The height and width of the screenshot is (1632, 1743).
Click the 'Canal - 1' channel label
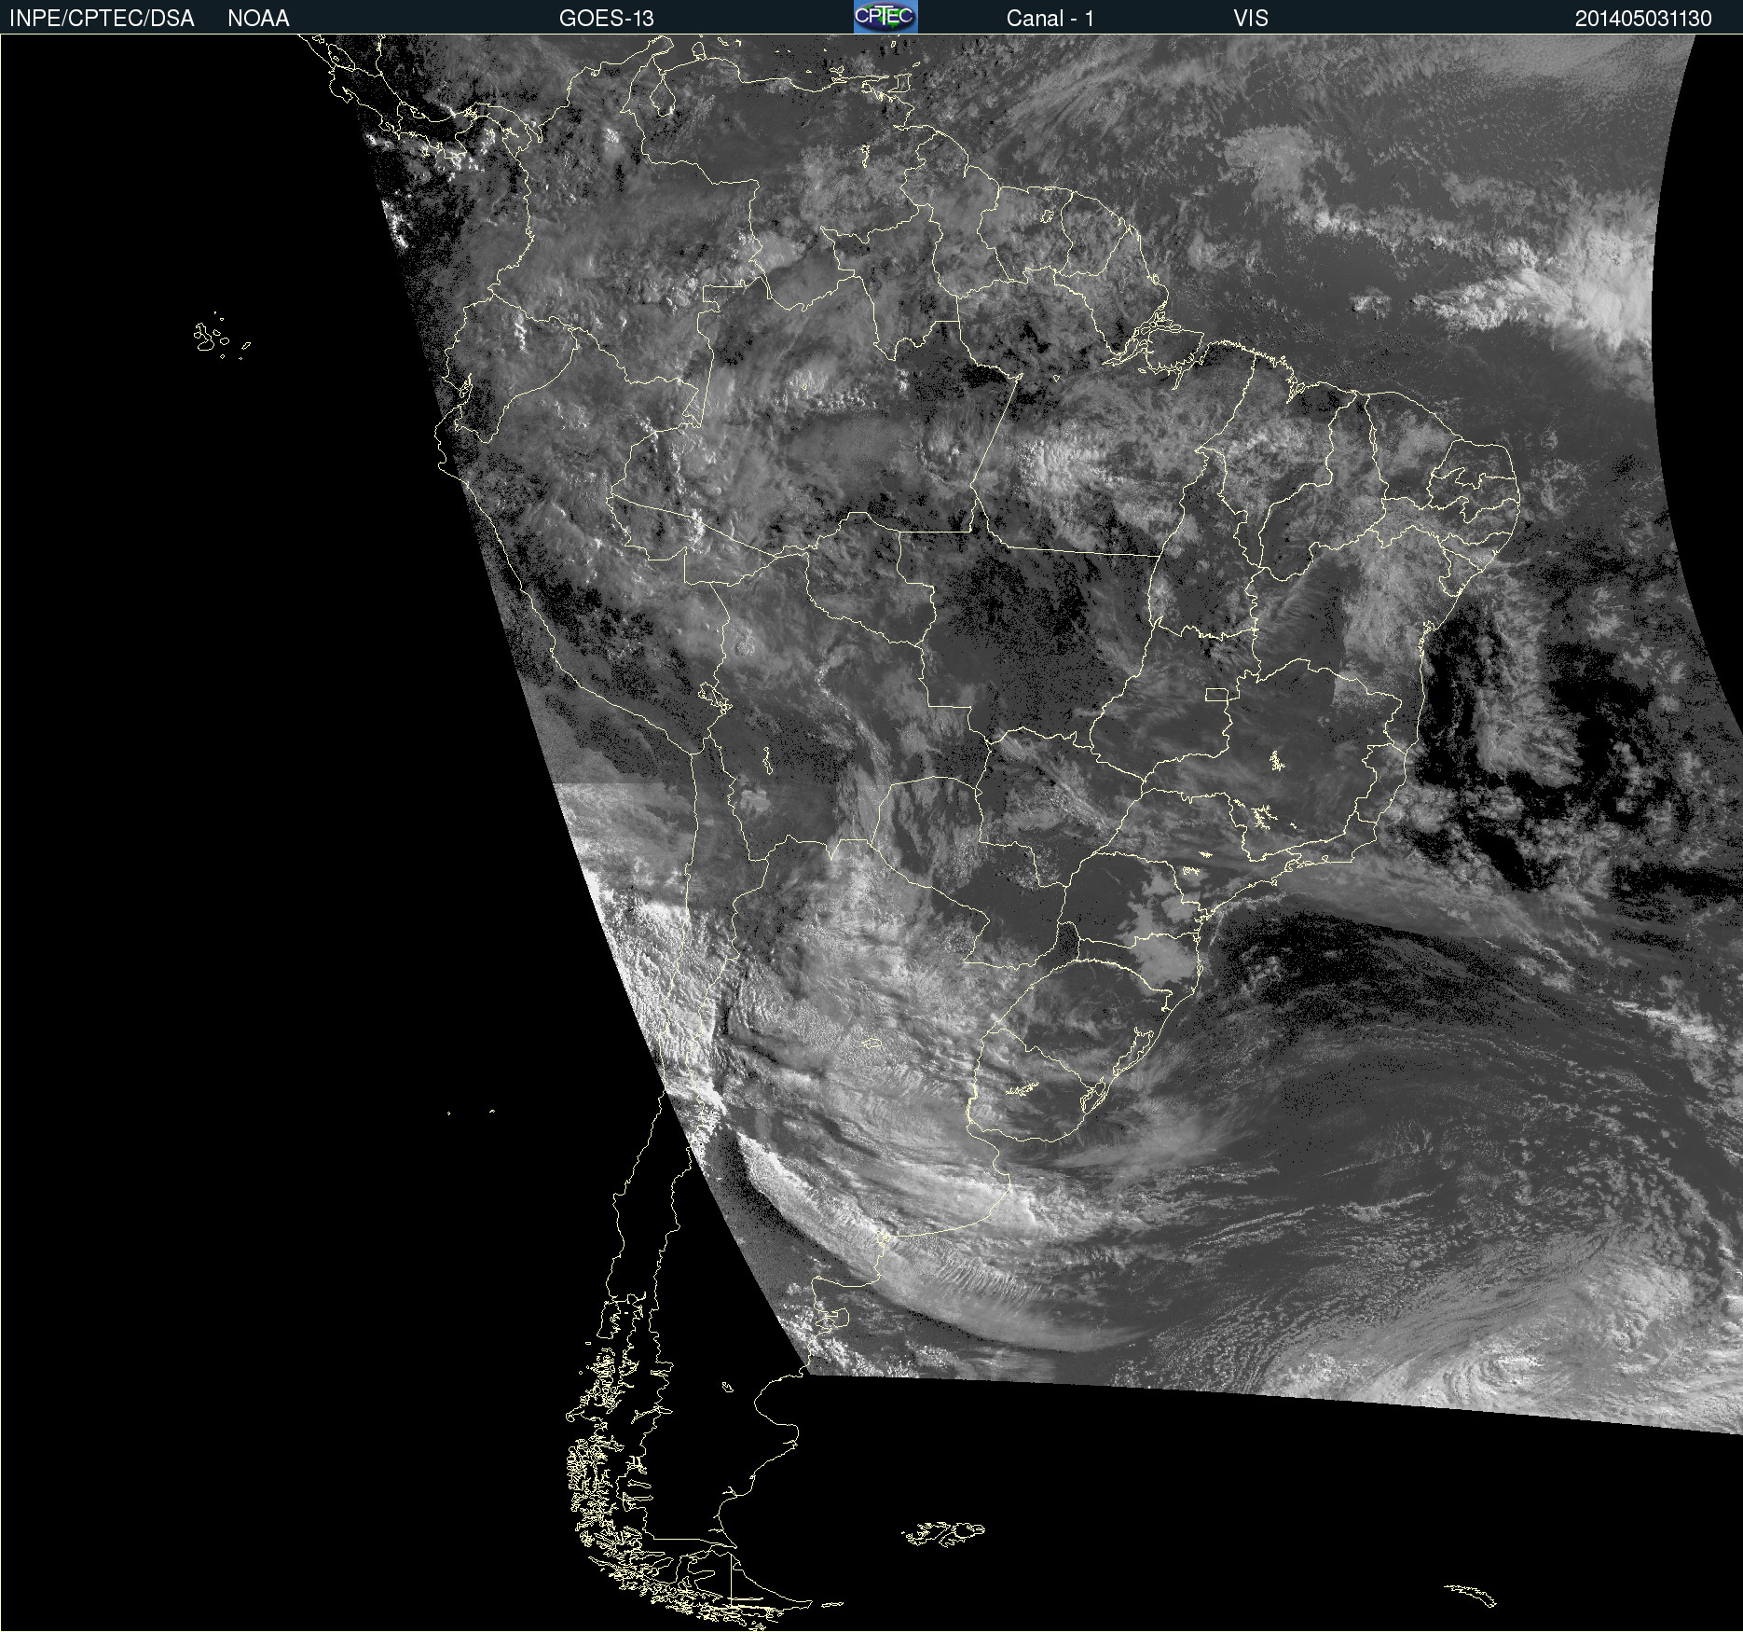(1050, 19)
